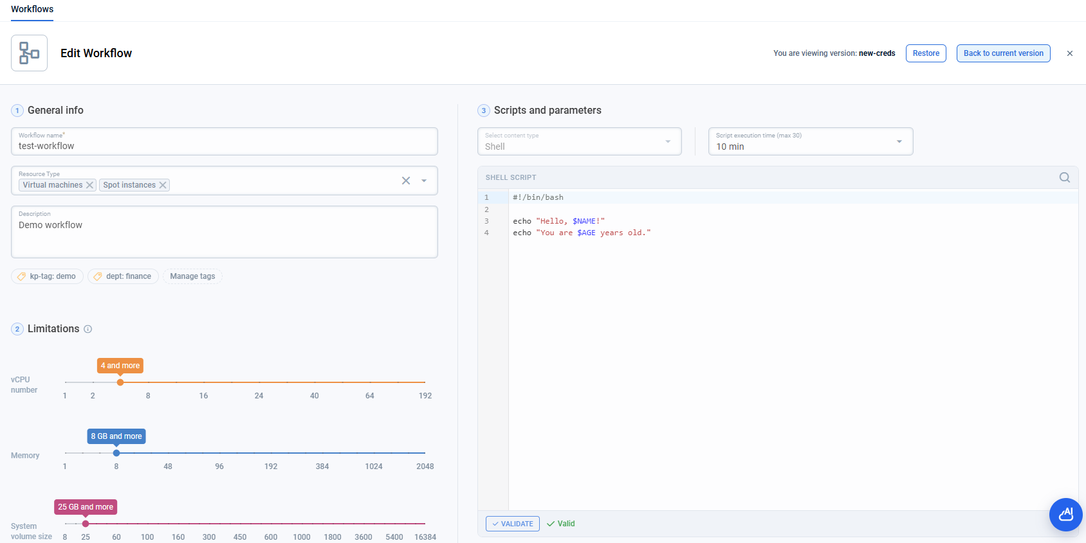Open the Script execution time dropdown

pos(811,141)
